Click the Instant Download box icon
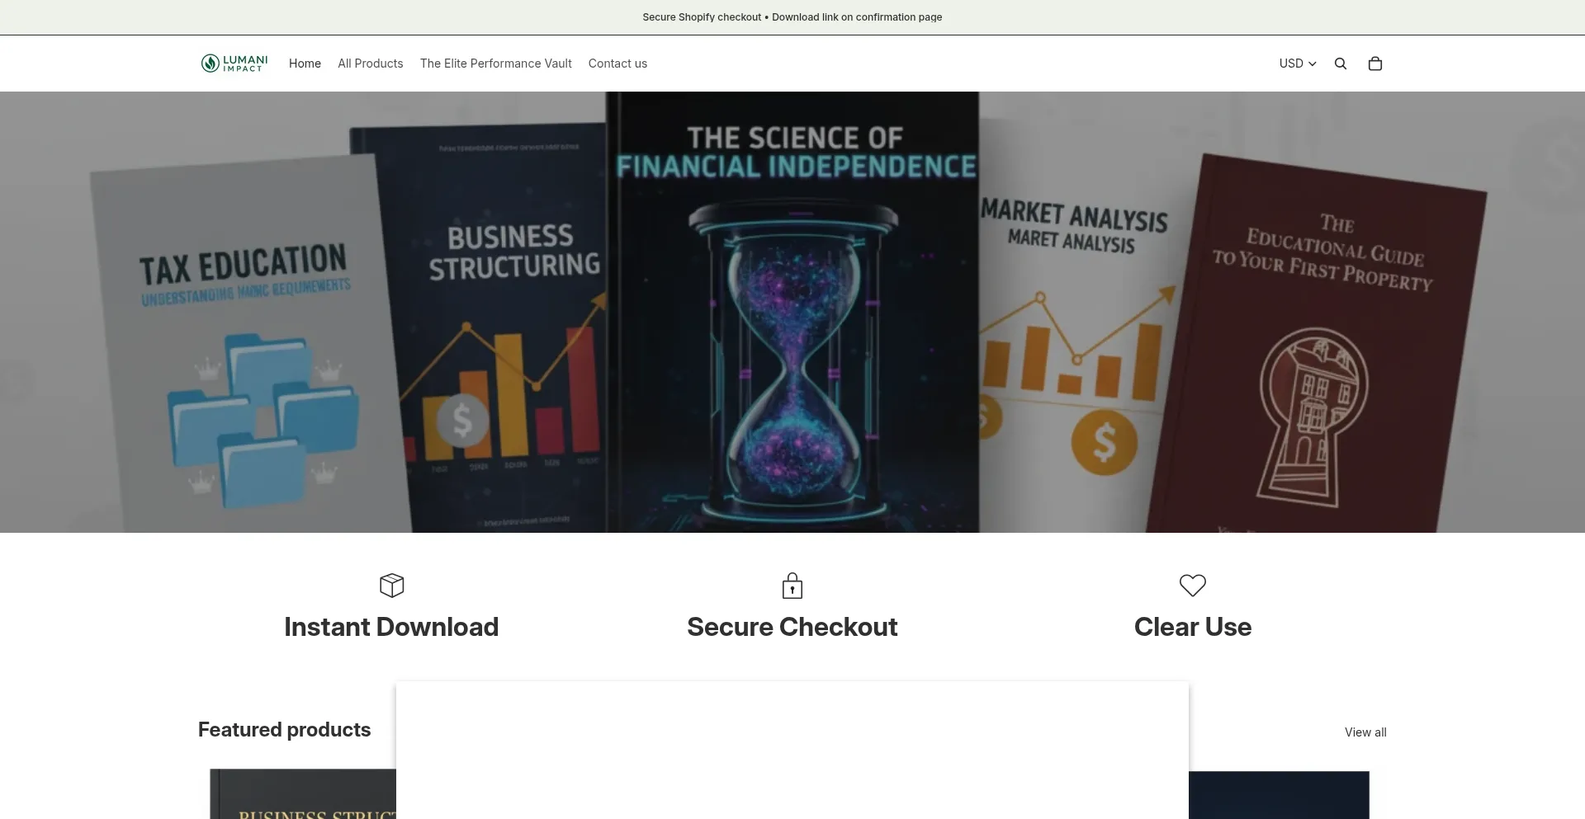The width and height of the screenshot is (1585, 819). [x=391, y=586]
